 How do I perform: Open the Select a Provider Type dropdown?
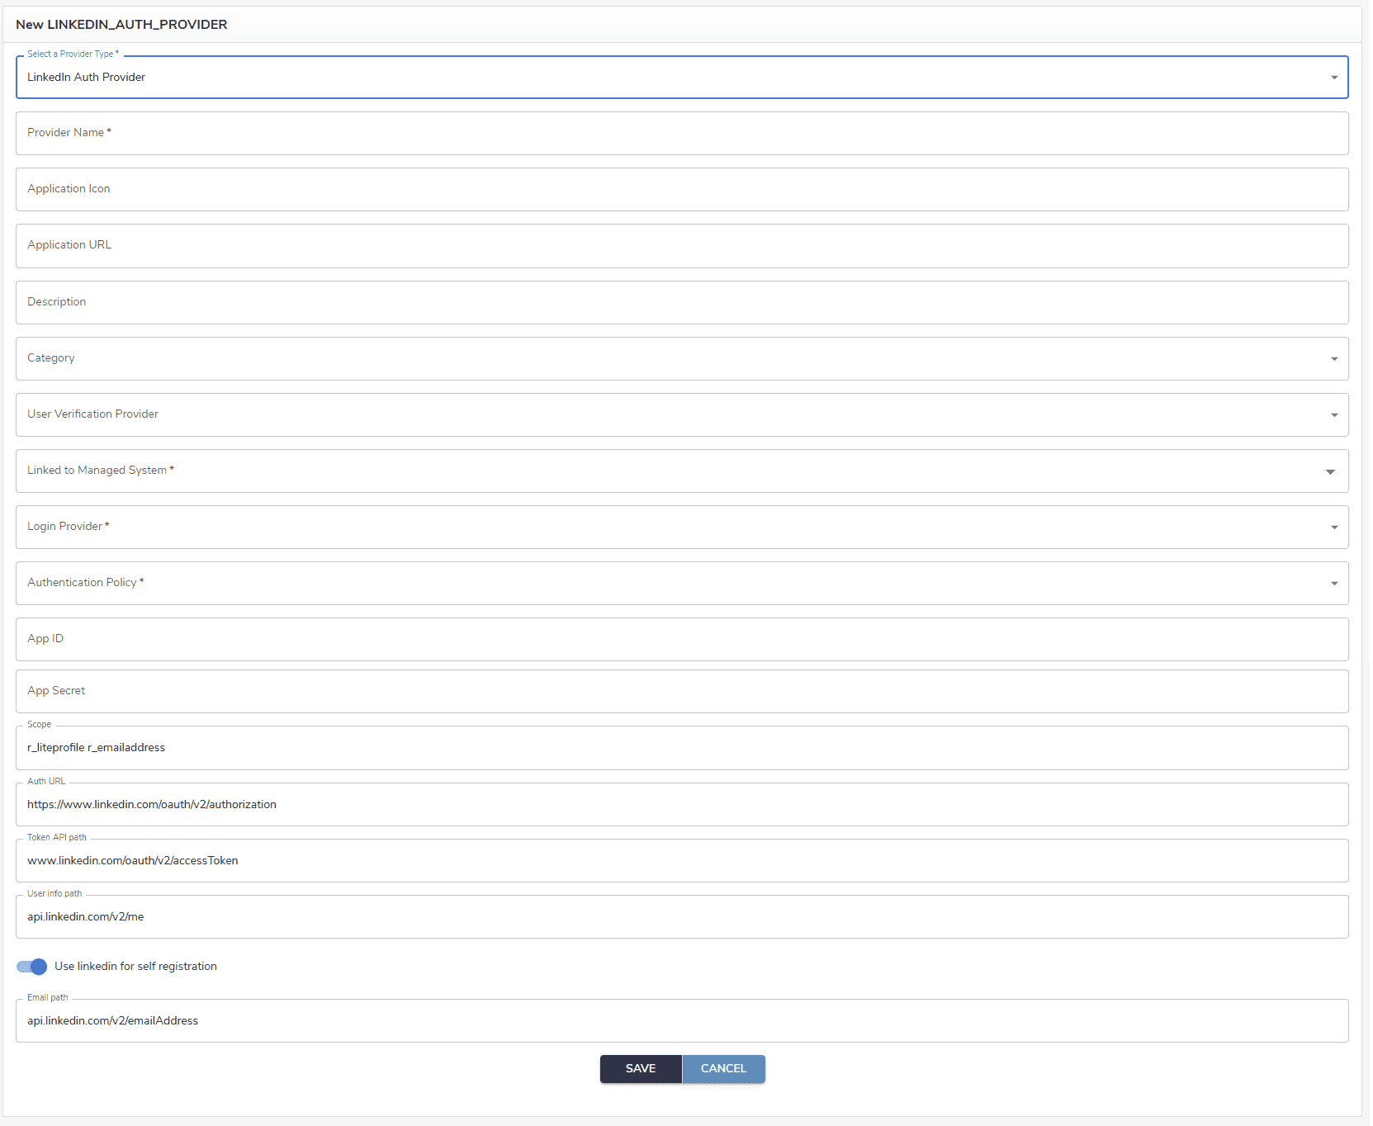(x=681, y=78)
